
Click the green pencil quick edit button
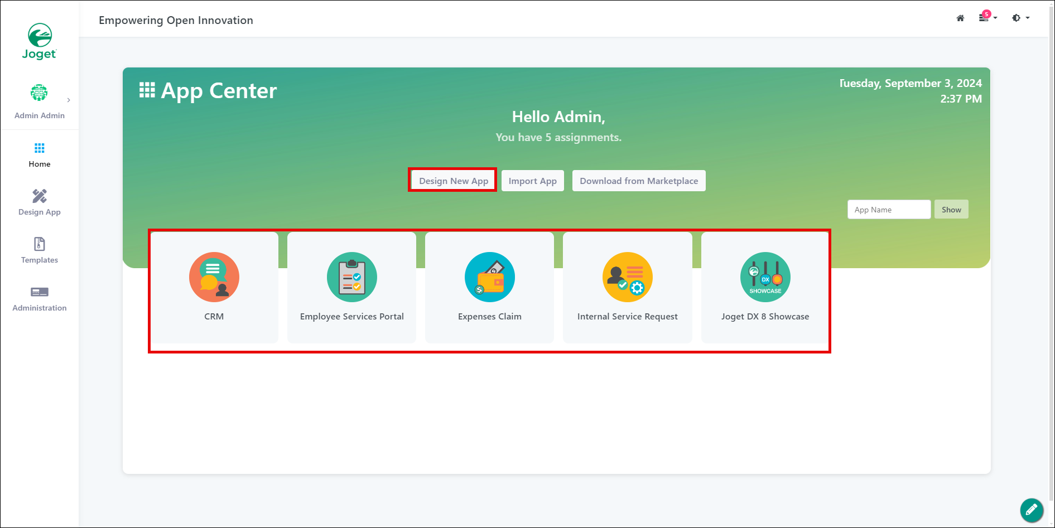pos(1032,510)
